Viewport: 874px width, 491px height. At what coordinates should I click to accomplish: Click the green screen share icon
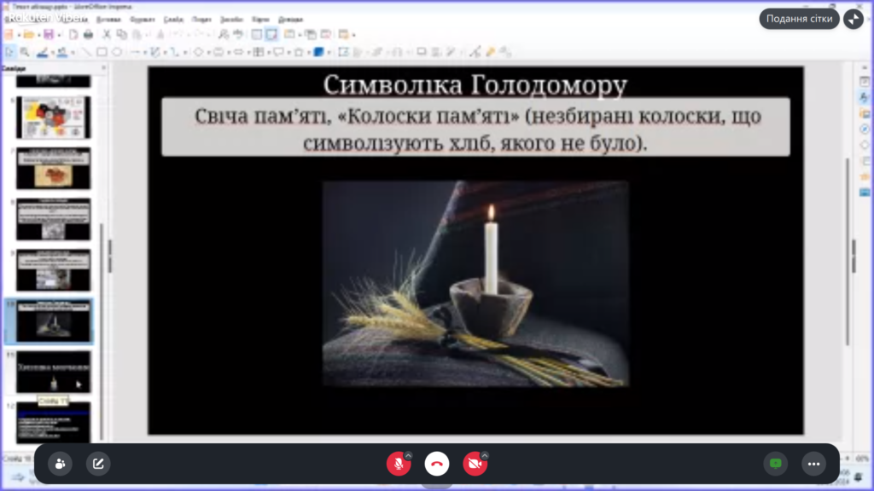click(775, 464)
